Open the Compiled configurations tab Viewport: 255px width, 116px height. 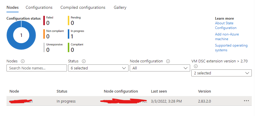83,7
